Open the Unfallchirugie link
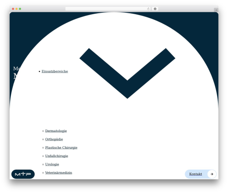The width and height of the screenshot is (228, 193). [57, 156]
